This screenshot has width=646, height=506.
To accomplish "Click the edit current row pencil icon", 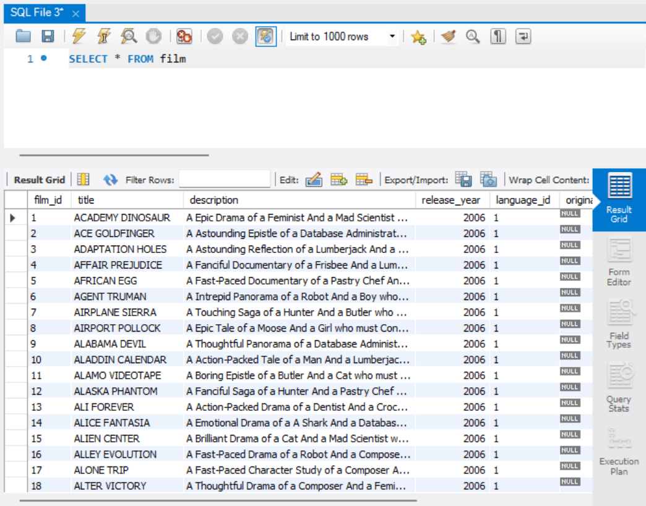I will click(314, 179).
